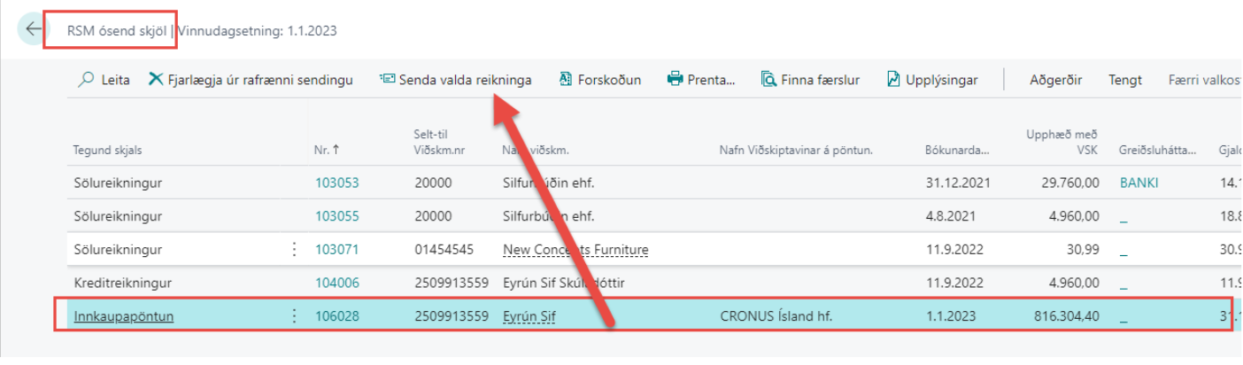Image resolution: width=1243 pixels, height=365 pixels.
Task: Select the New Concepts Furniture customer cell
Action: tap(575, 250)
